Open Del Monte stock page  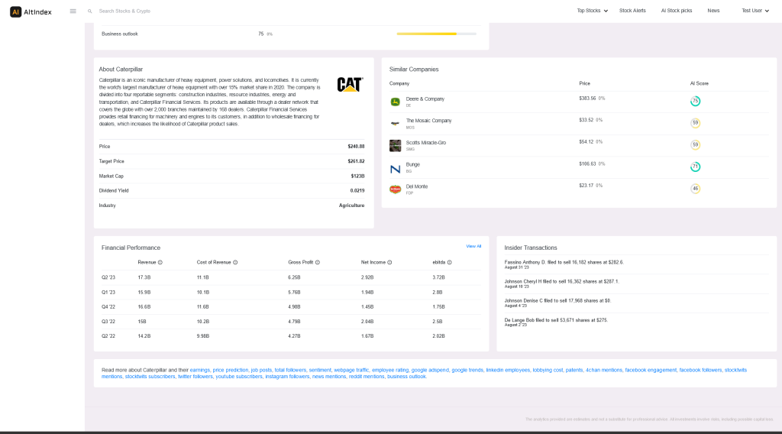point(417,186)
